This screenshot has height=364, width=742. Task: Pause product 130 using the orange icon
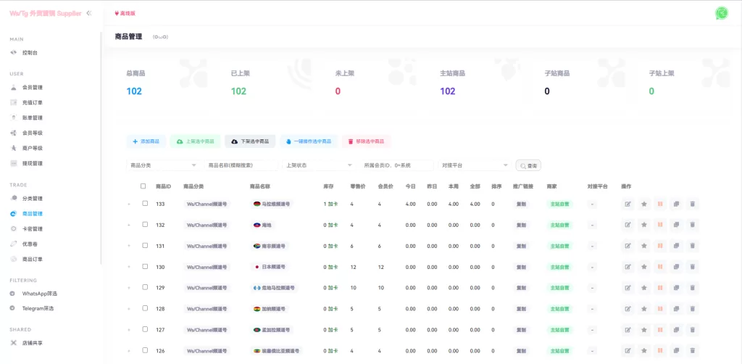660,267
